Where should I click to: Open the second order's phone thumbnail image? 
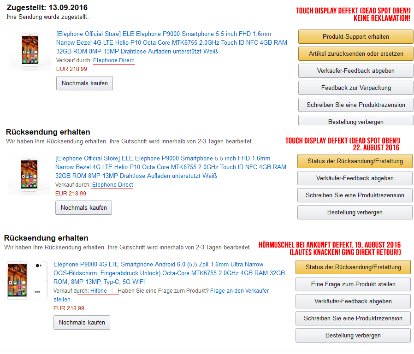click(x=29, y=175)
